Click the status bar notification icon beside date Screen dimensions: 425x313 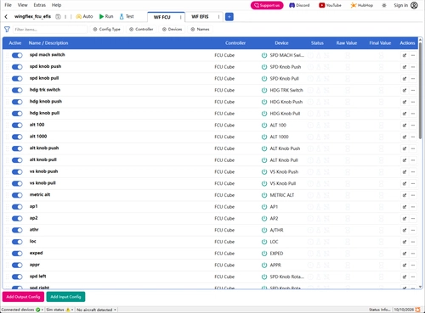click(417, 310)
